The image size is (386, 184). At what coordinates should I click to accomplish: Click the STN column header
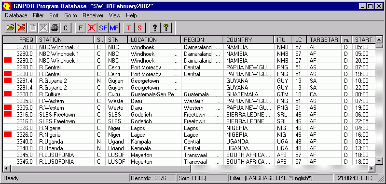coord(116,39)
